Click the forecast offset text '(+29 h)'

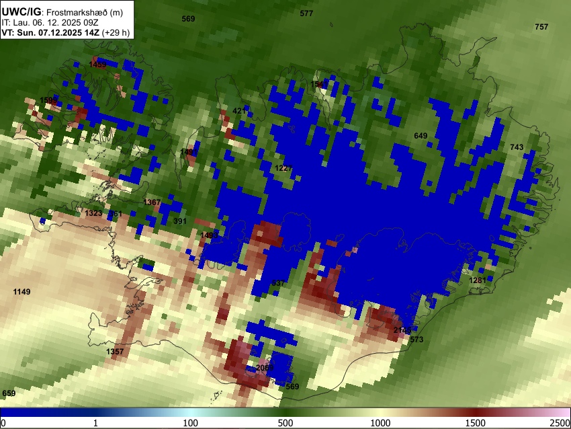[x=116, y=32]
